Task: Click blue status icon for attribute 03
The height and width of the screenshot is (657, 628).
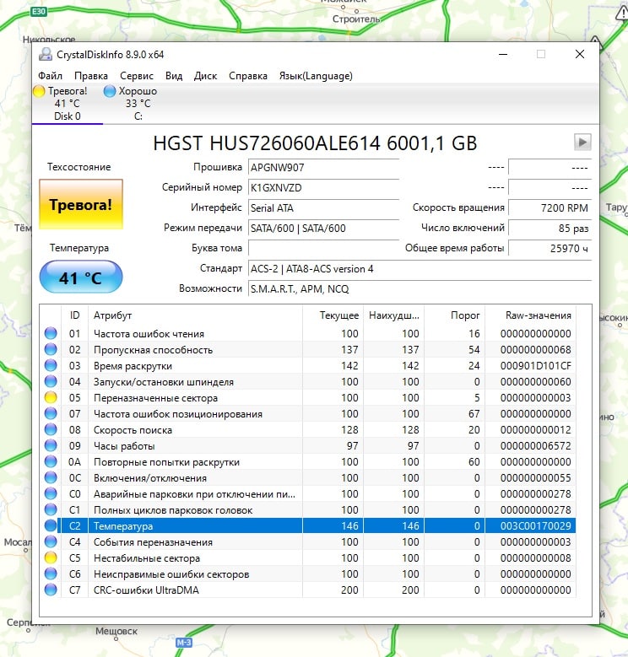Action: coord(51,366)
